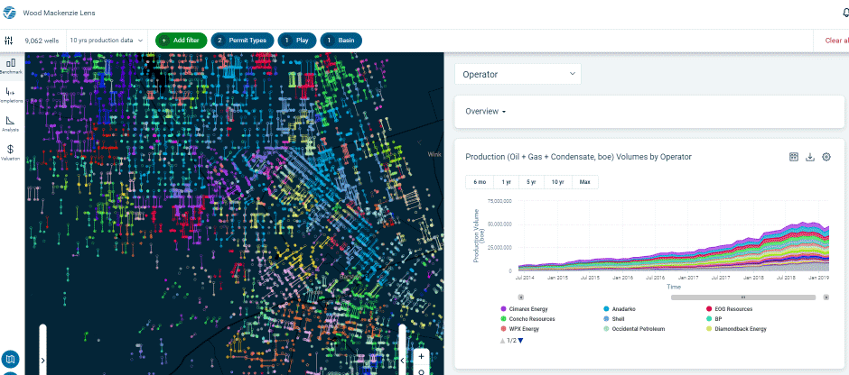
Task: Click the filter sliders icon beside well count
Action: (x=9, y=41)
